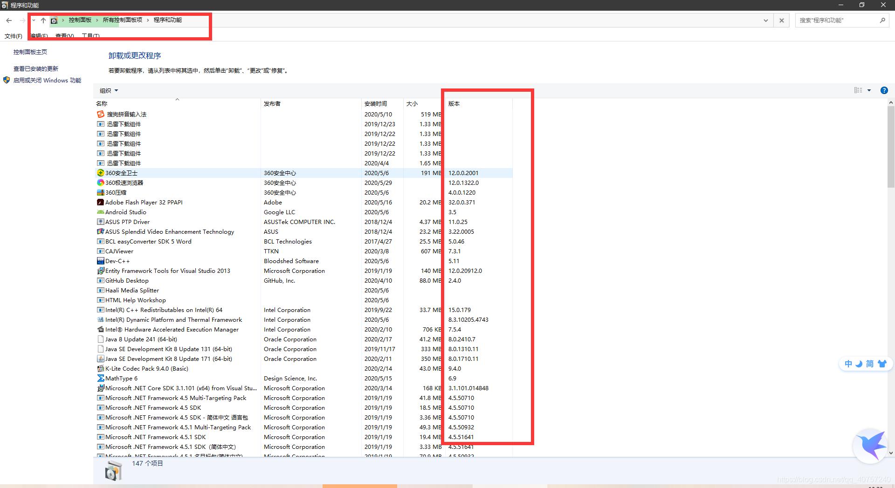895x488 pixels.
Task: Click the Microsoft .NET Core SDK icon
Action: click(x=100, y=388)
